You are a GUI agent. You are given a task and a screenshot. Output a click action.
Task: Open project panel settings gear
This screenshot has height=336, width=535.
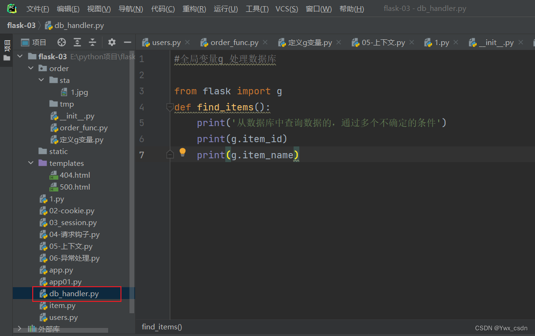click(112, 43)
